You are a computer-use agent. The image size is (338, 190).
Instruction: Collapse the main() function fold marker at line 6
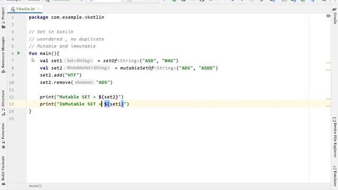click(26, 53)
